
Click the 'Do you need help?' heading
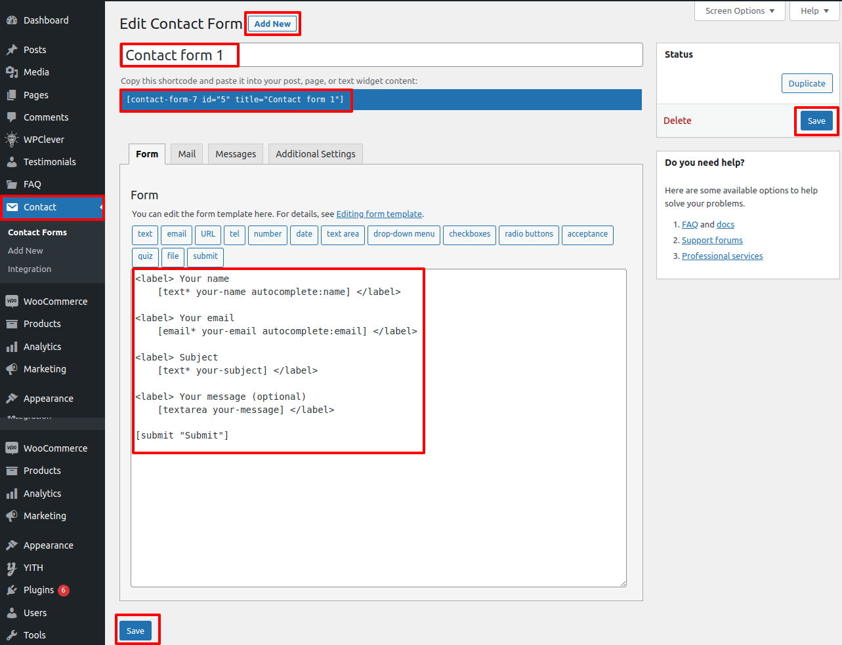(x=705, y=163)
